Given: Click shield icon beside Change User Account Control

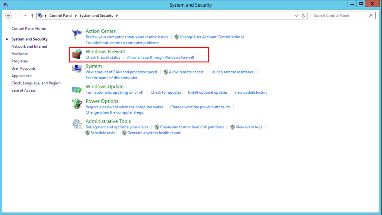Looking at the screenshot, I should point(176,37).
